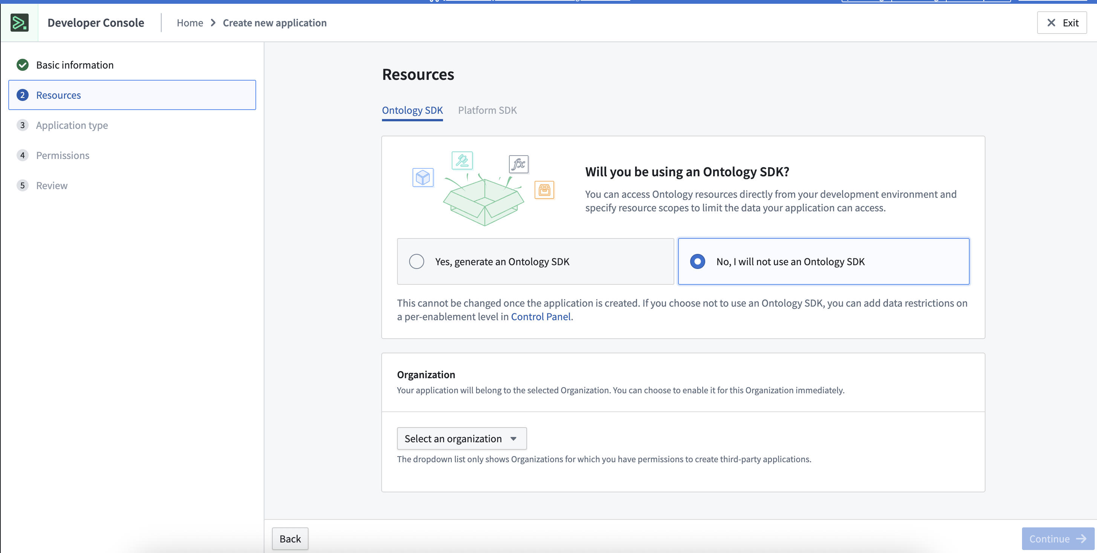Click the orange archive box icon
The height and width of the screenshot is (553, 1097).
(x=544, y=190)
